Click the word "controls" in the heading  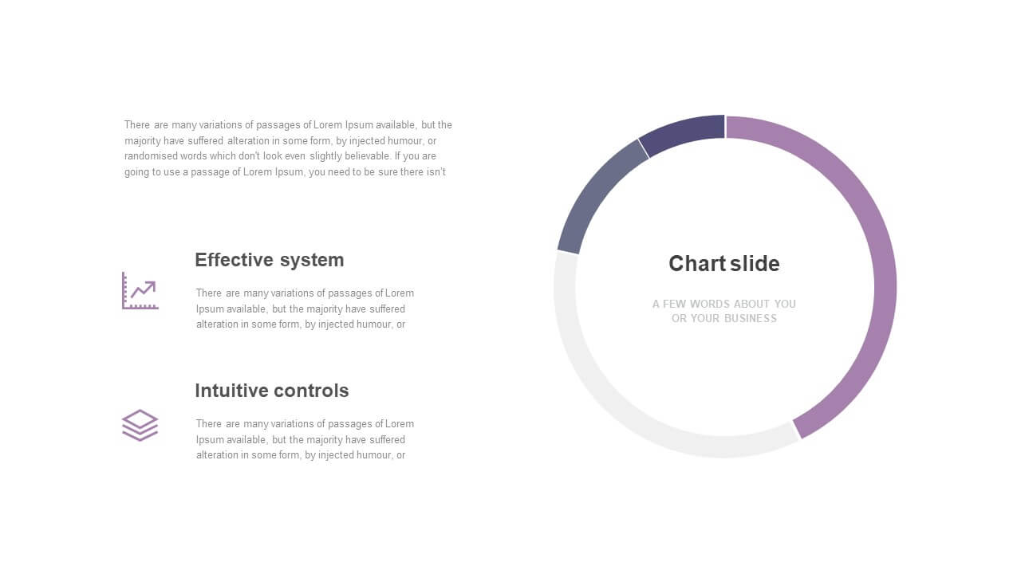point(312,391)
